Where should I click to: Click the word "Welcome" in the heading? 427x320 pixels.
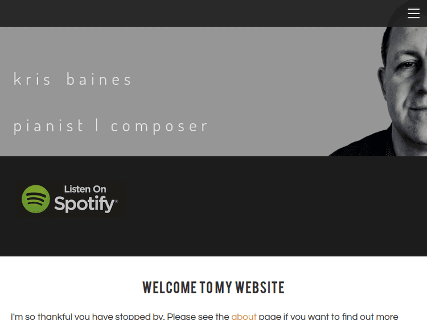[169, 288]
